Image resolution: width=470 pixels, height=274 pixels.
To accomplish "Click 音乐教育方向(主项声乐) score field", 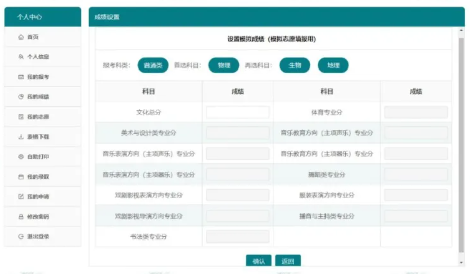I will click(416, 132).
